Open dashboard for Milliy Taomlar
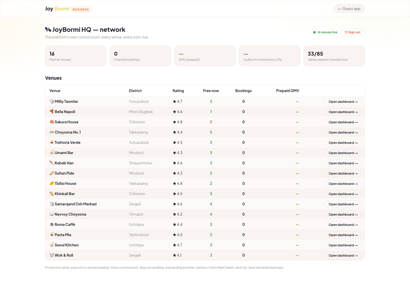Viewport: 410px width, 282px height. coord(343,102)
